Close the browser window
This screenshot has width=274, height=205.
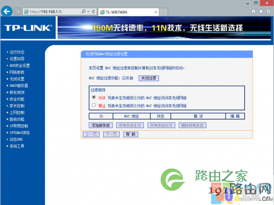tap(267, 3)
